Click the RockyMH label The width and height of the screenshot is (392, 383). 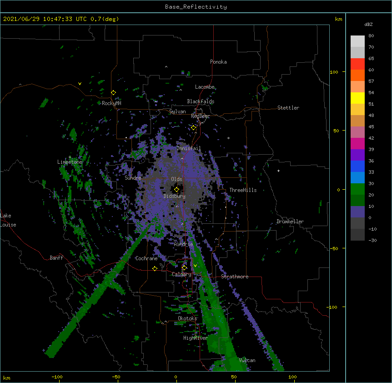click(111, 103)
